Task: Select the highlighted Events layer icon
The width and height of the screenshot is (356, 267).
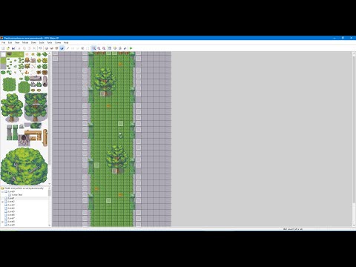Action: (x=62, y=48)
